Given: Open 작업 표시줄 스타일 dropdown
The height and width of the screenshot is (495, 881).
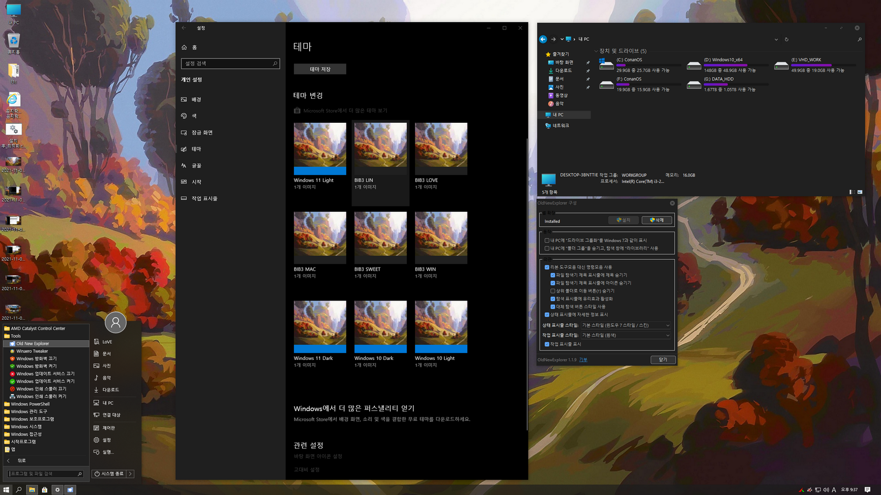Looking at the screenshot, I should [626, 335].
